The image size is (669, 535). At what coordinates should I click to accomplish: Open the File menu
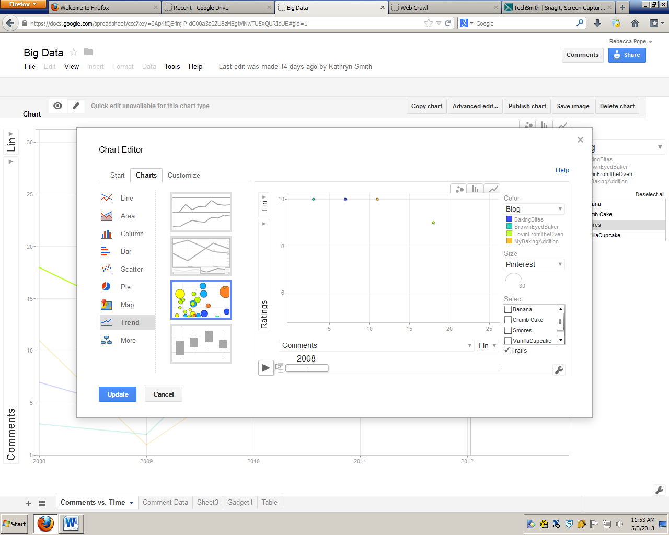pyautogui.click(x=30, y=66)
